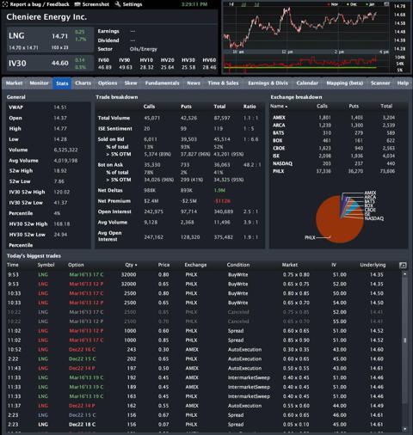413x435 pixels.
Task: Go to the Options tab
Action: pyautogui.click(x=108, y=83)
